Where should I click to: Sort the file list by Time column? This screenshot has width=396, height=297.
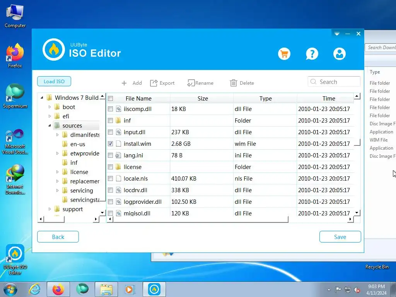pos(329,99)
